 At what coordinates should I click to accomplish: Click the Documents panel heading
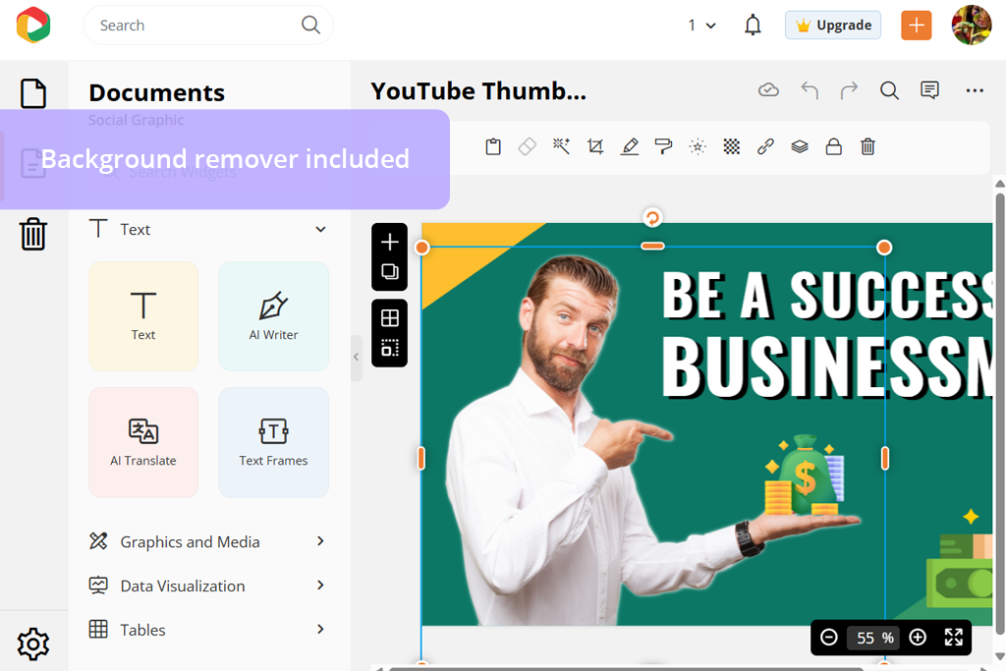pos(156,93)
